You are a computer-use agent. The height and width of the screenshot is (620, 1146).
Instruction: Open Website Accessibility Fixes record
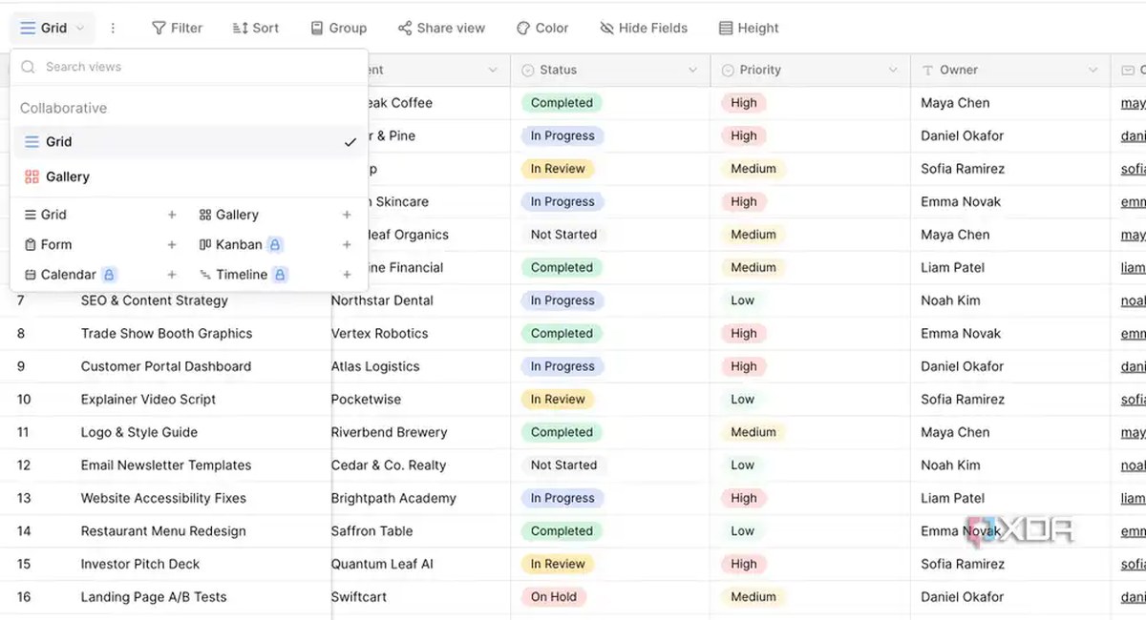[x=163, y=498]
